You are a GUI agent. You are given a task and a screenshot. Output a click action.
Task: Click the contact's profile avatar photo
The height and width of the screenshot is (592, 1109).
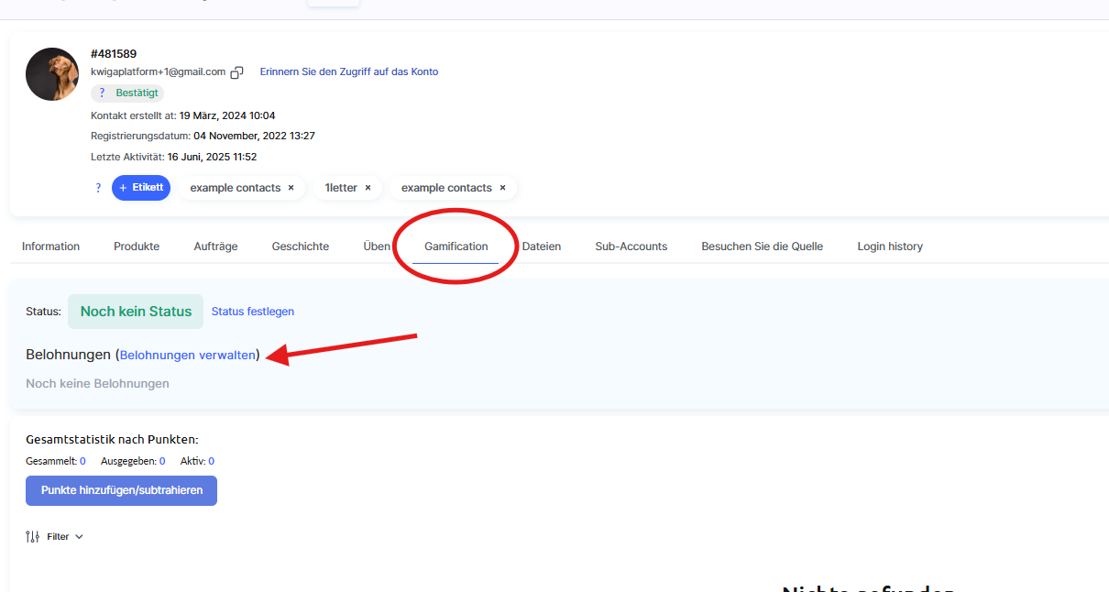pos(52,74)
